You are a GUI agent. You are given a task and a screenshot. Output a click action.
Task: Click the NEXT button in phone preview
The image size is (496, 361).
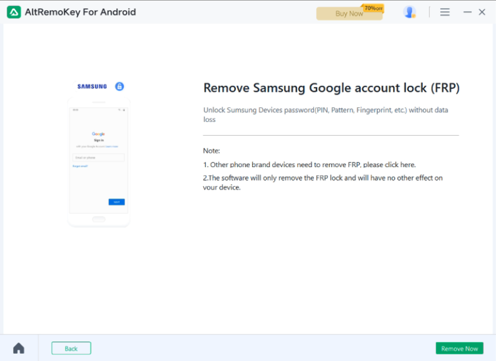[x=117, y=202]
